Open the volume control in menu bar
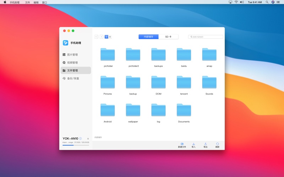 coord(242,2)
